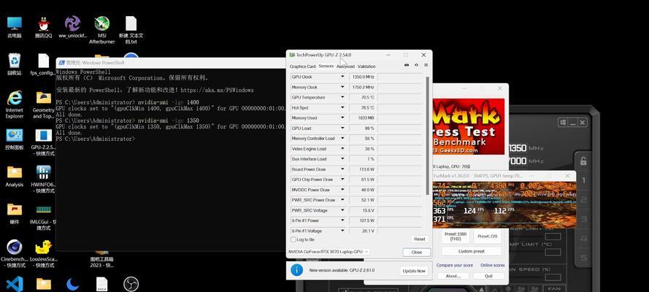
Task: Select the GPU-Z shortcut on the desktop
Action: click(x=44, y=142)
